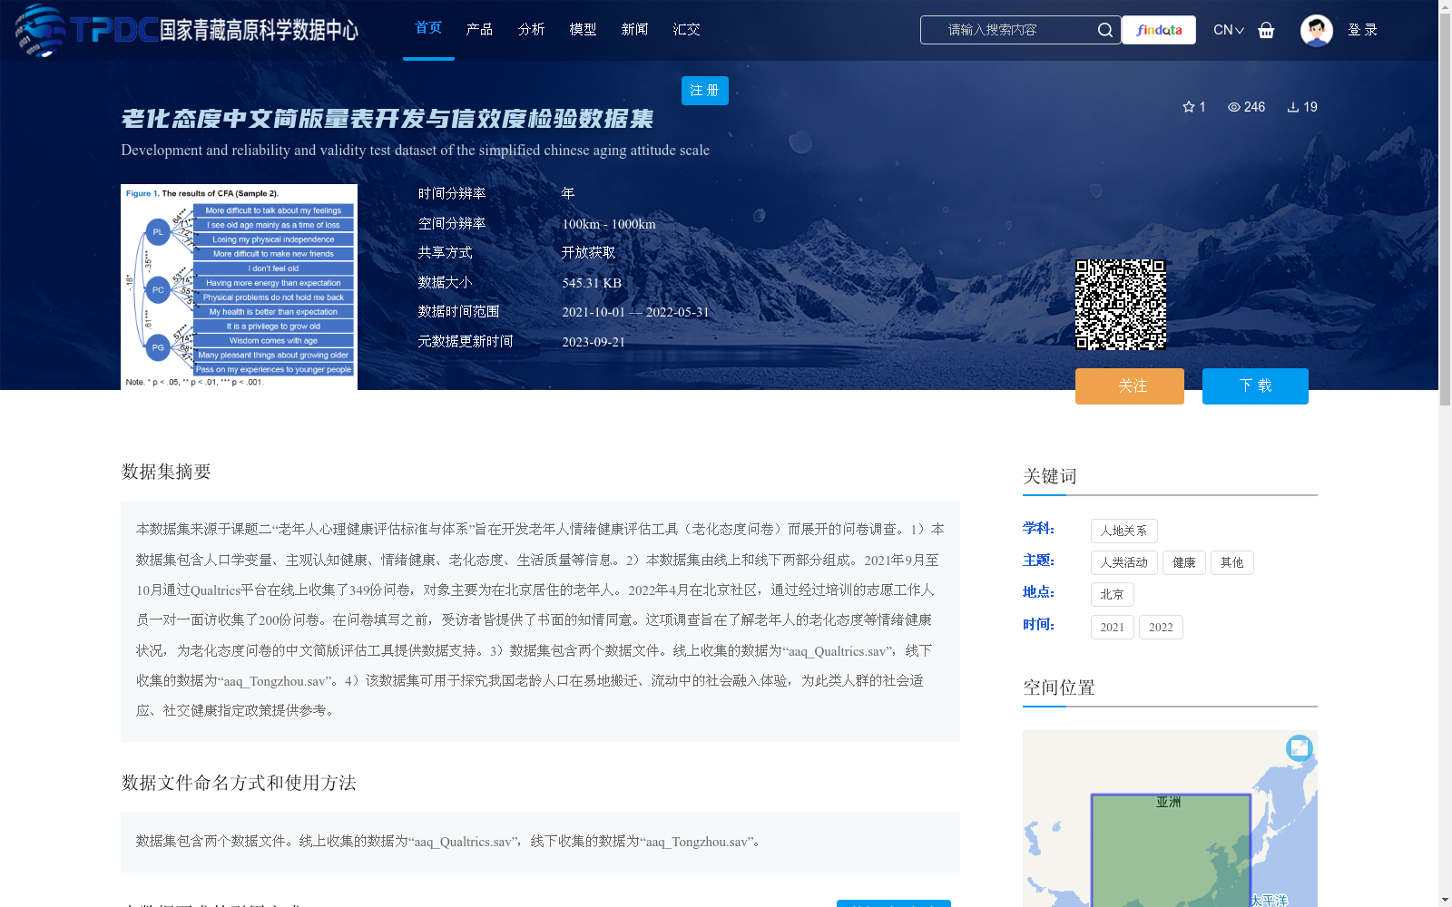Click the map Asia region box
Screen dimensions: 1452x907
click(x=1171, y=851)
